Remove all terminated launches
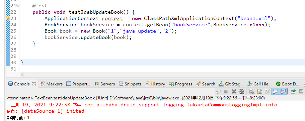 241,91
